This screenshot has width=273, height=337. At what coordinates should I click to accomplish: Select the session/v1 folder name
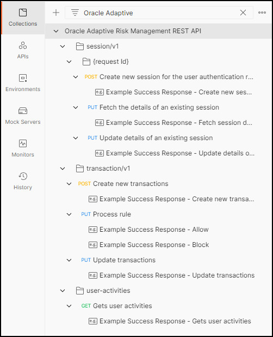tap(102, 46)
